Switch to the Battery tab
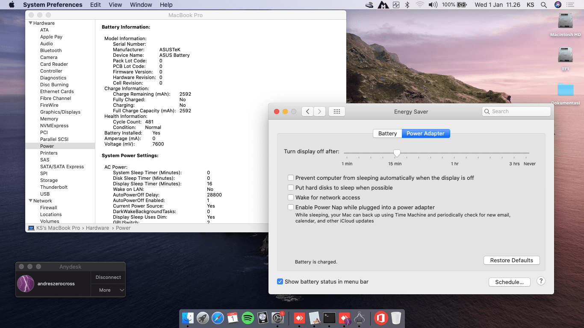Image resolution: width=584 pixels, height=328 pixels. pos(387,133)
